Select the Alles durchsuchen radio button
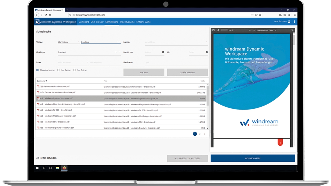331x186 pixels. pos(37,70)
